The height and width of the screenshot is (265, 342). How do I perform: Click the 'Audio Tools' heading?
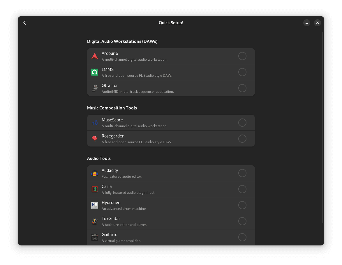point(99,158)
